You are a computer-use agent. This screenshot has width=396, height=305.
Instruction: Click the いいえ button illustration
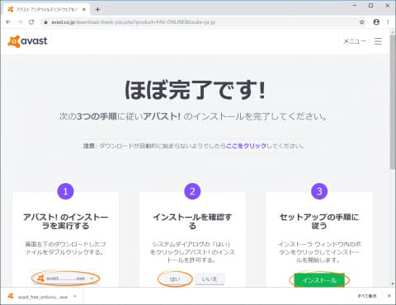click(210, 279)
